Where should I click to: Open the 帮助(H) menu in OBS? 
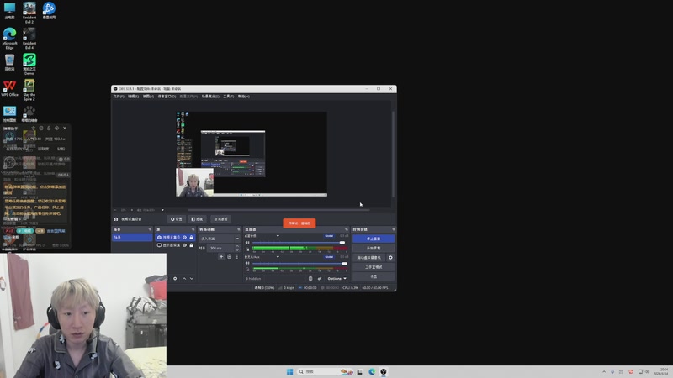point(243,97)
